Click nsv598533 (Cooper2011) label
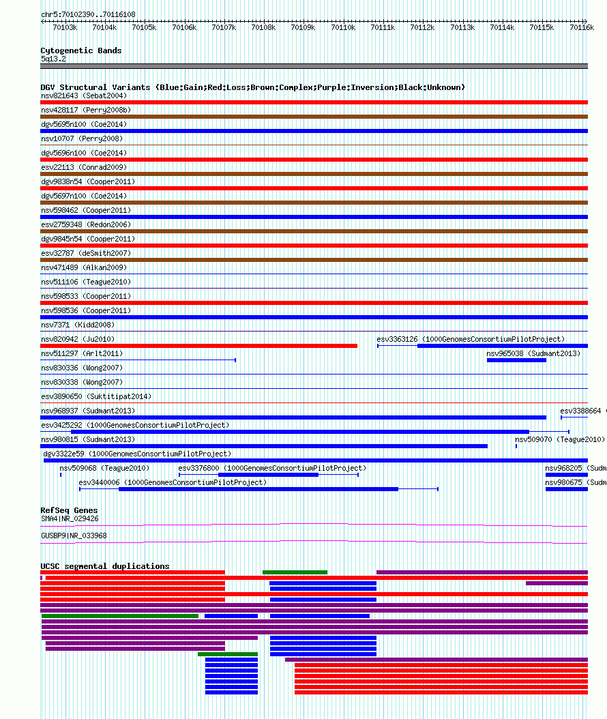 (86, 296)
